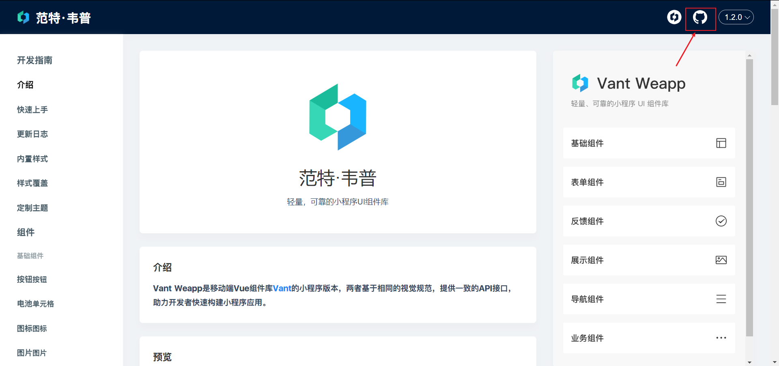Click the form icon on the 表单组件 card
Image resolution: width=779 pixels, height=366 pixels.
tap(721, 182)
